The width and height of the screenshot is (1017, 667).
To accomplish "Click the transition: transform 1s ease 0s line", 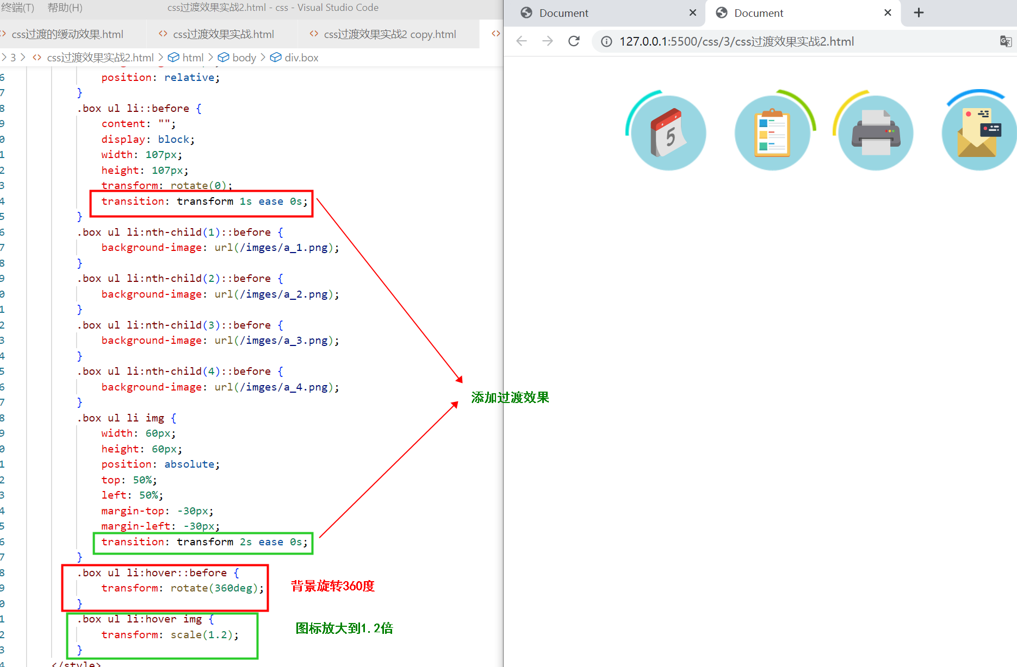I will click(x=204, y=202).
